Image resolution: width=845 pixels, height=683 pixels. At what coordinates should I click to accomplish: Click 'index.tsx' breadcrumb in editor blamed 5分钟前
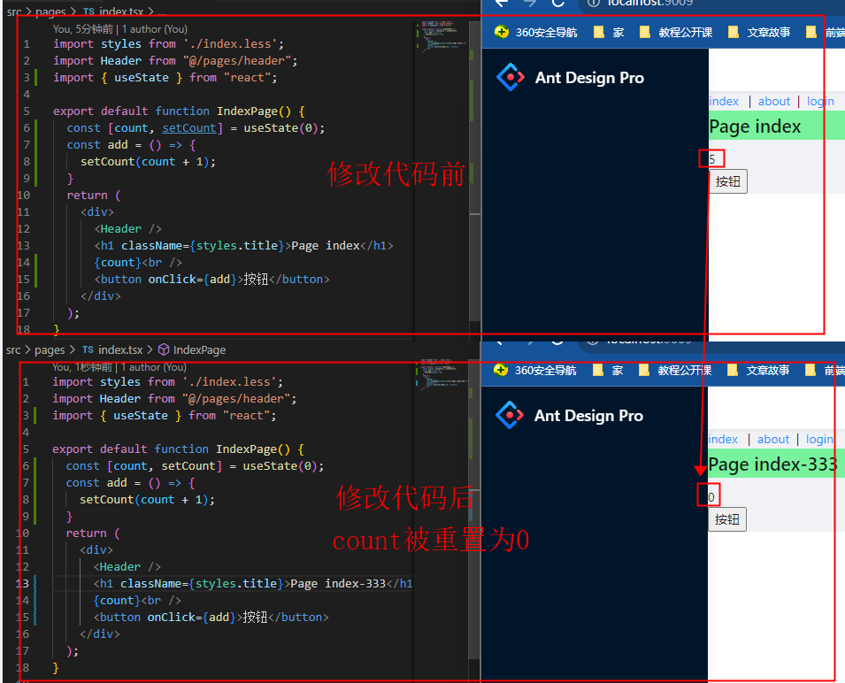click(x=120, y=12)
